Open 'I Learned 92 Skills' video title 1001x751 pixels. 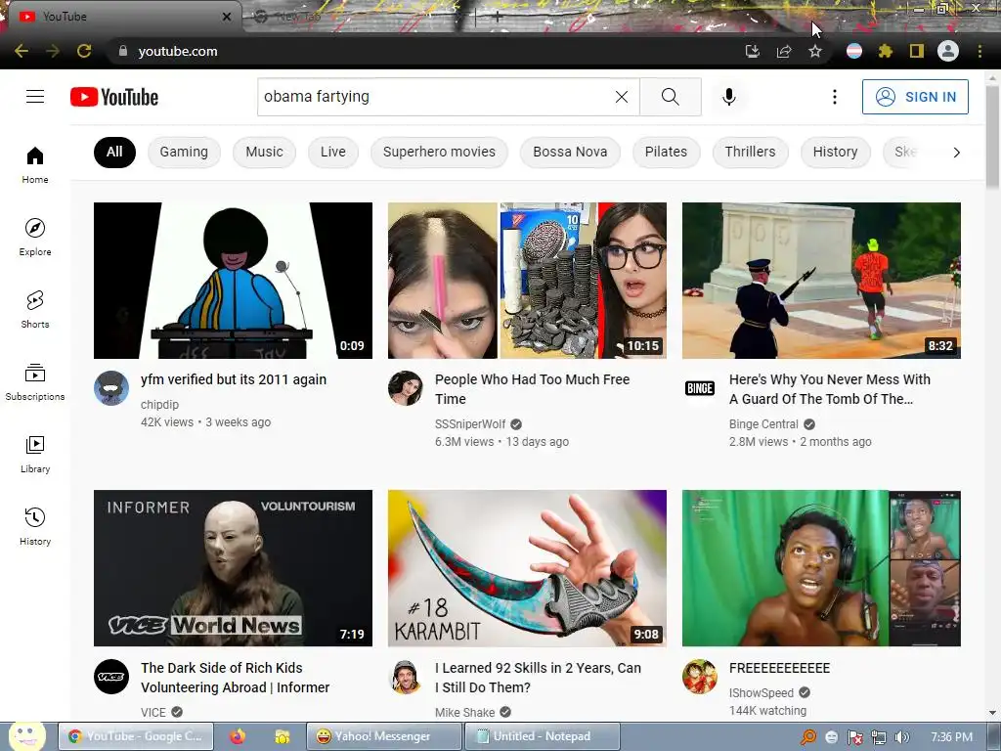pos(539,678)
